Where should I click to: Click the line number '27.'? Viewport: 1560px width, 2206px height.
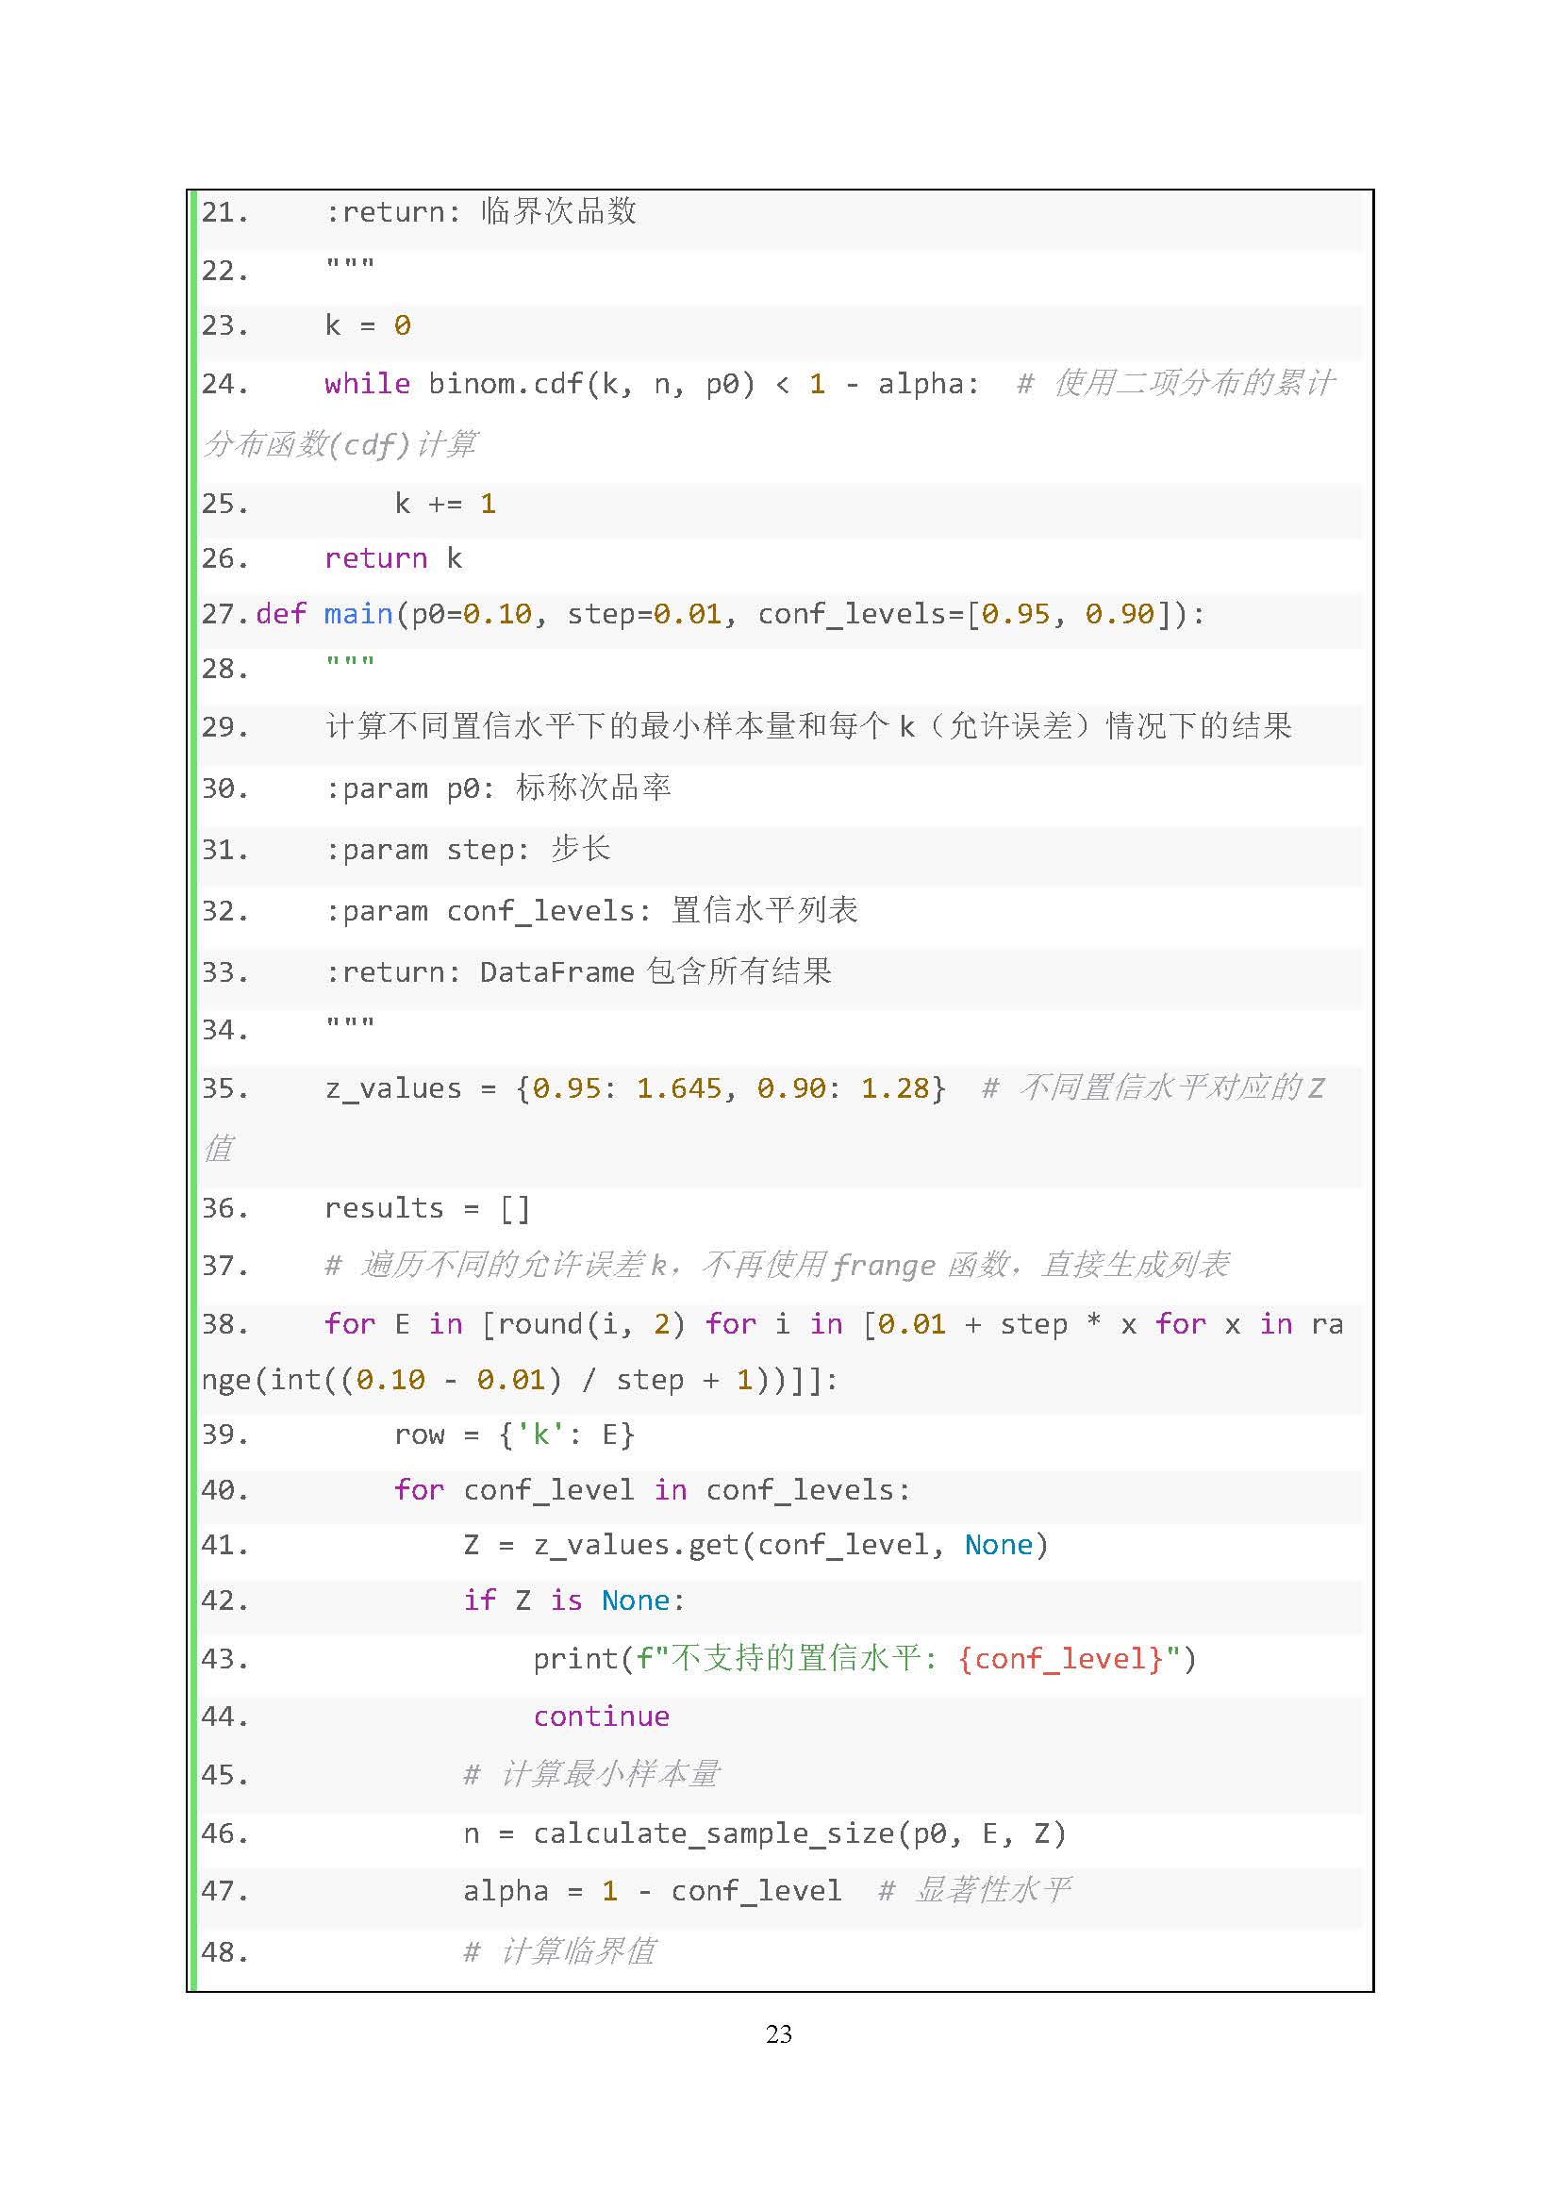(x=224, y=614)
